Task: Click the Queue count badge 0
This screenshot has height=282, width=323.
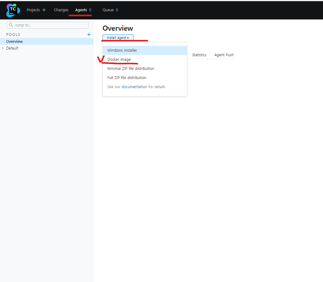Action: (117, 10)
